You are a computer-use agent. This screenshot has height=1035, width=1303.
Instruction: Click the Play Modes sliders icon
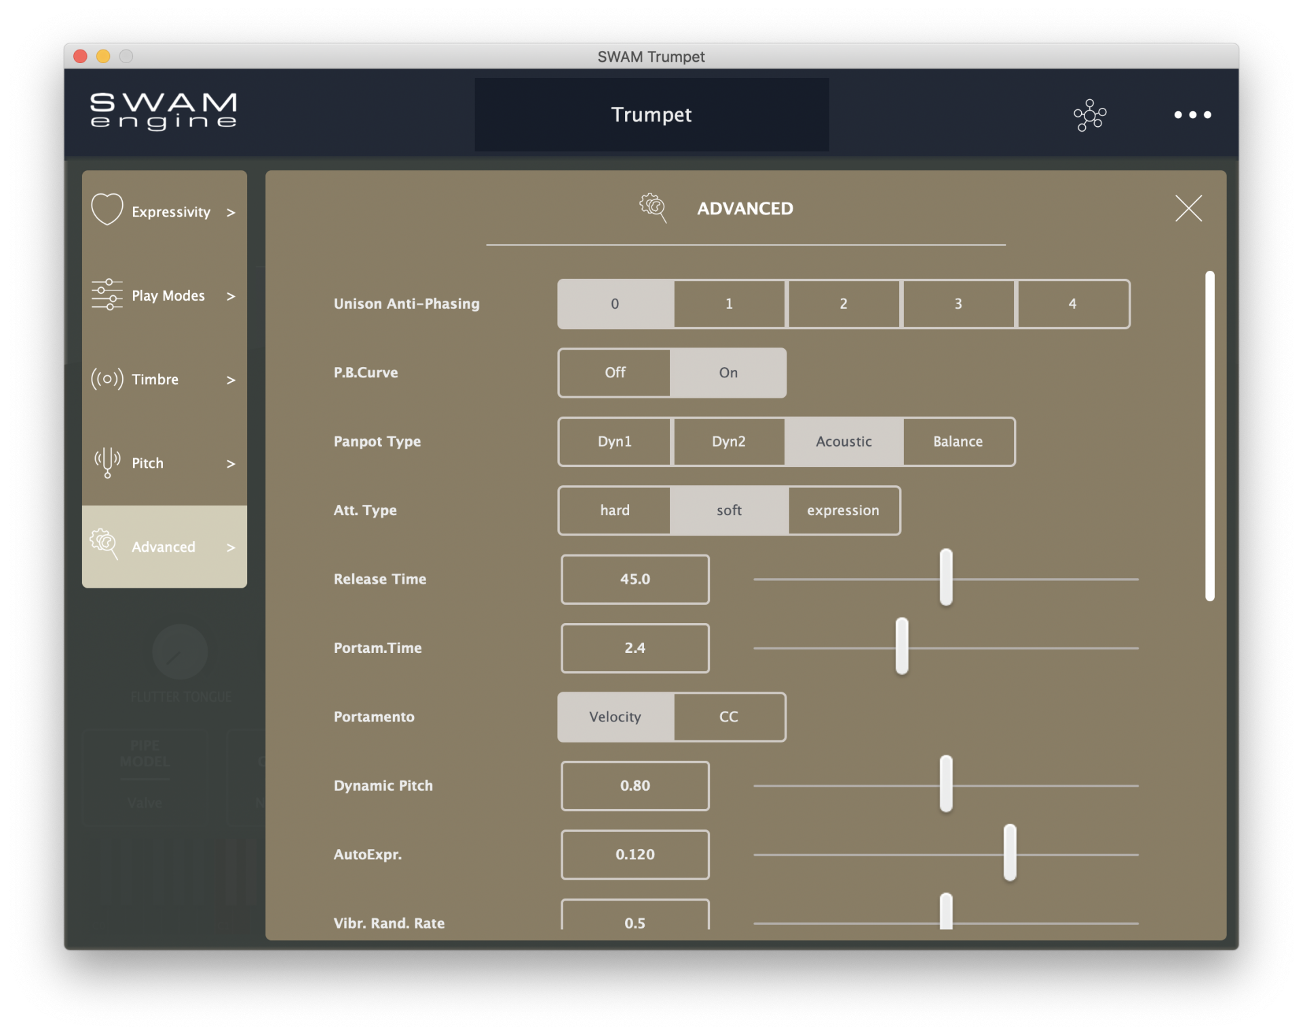click(107, 295)
